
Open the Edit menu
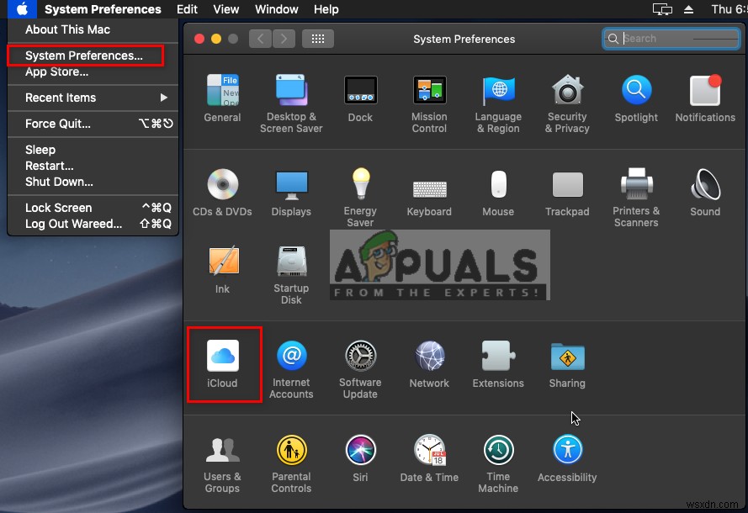pyautogui.click(x=187, y=9)
